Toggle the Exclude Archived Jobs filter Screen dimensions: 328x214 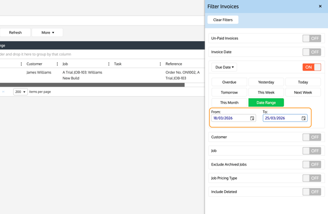click(x=311, y=165)
